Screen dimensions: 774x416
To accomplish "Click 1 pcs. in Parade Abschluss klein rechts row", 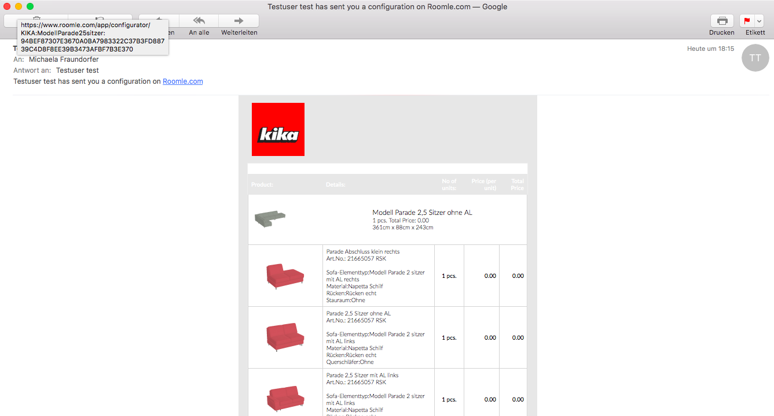I will [449, 276].
